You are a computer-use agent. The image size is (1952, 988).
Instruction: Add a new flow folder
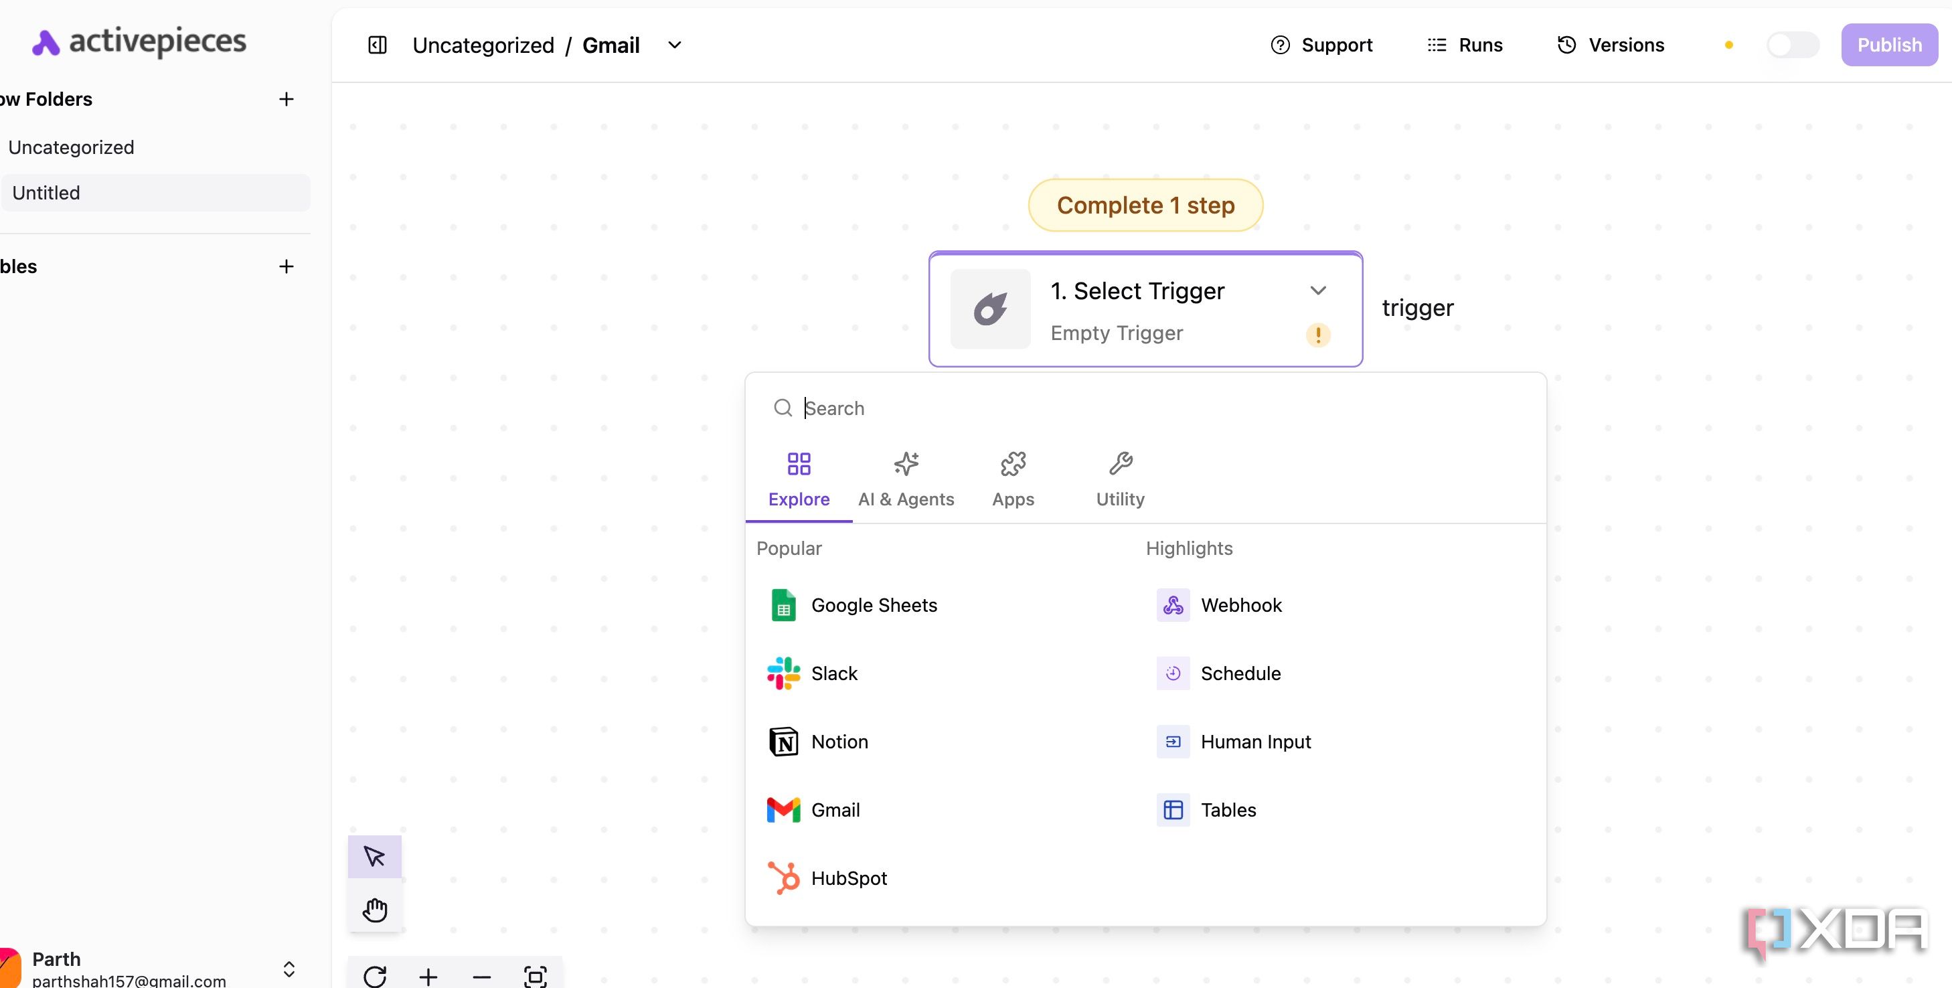tap(287, 99)
